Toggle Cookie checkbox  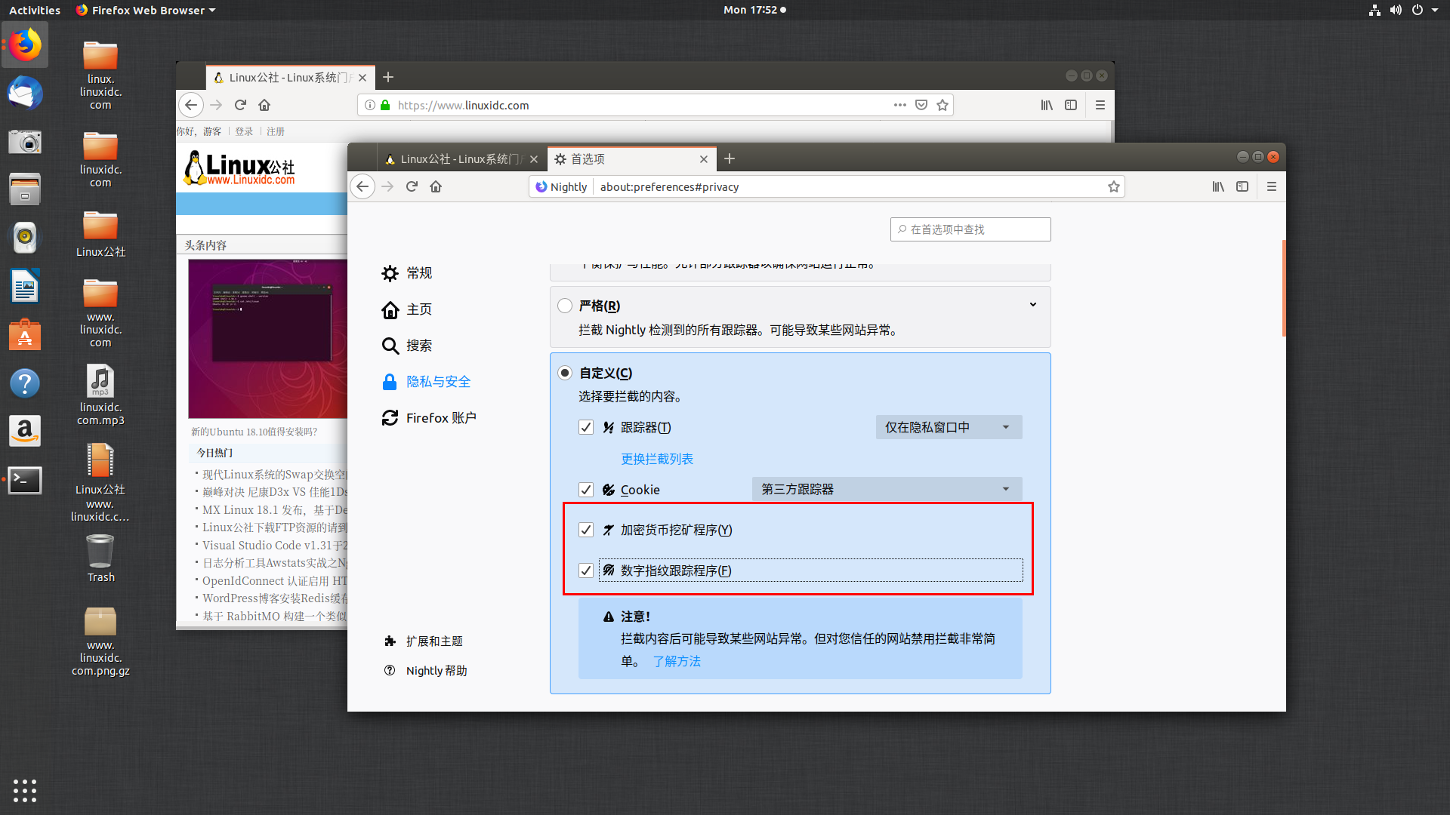coord(586,490)
